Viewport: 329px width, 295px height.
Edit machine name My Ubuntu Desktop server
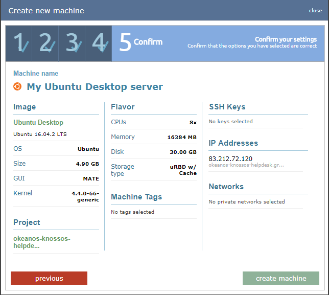click(x=95, y=87)
